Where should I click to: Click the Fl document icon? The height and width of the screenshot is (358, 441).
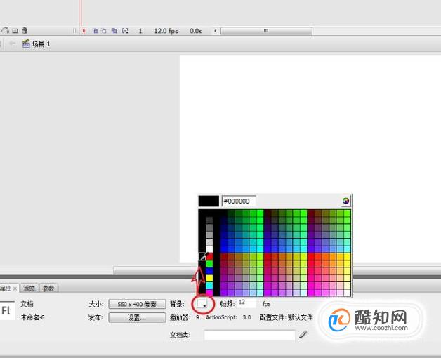click(x=6, y=310)
